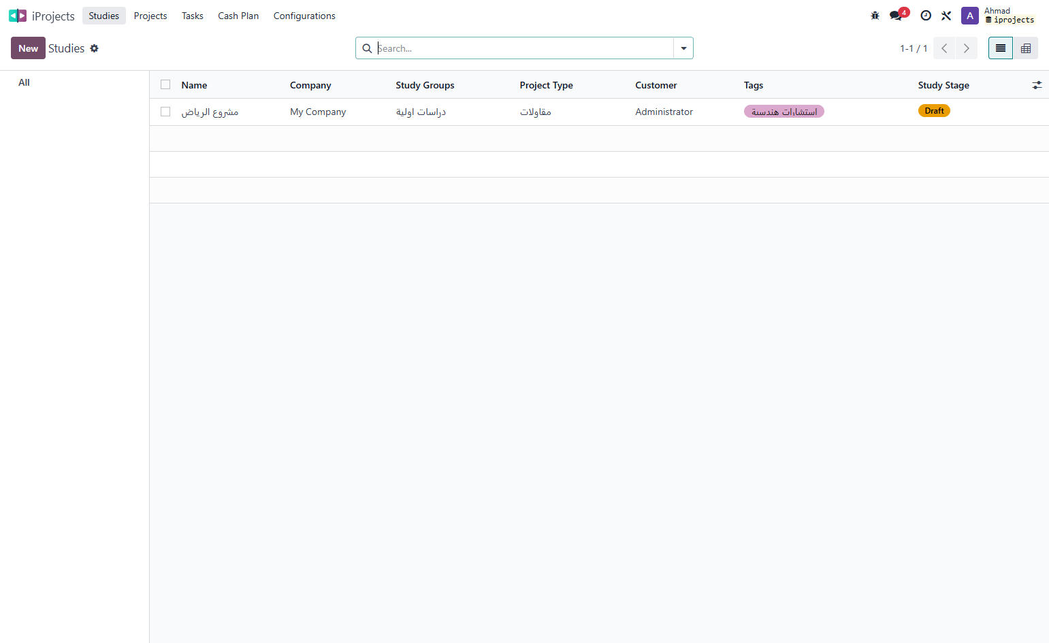
Task: Sort by Project Type column header
Action: [x=546, y=85]
